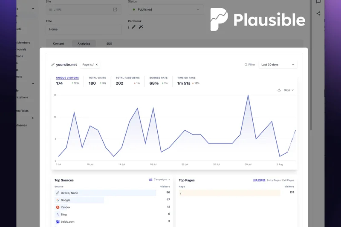Viewport: 341px width, 227px height.
Task: Switch to the Analytics tab
Action: 84,44
